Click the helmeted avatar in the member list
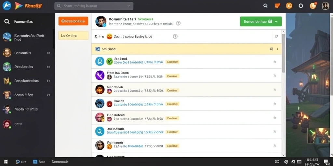This screenshot has height=166, width=333. click(100, 145)
